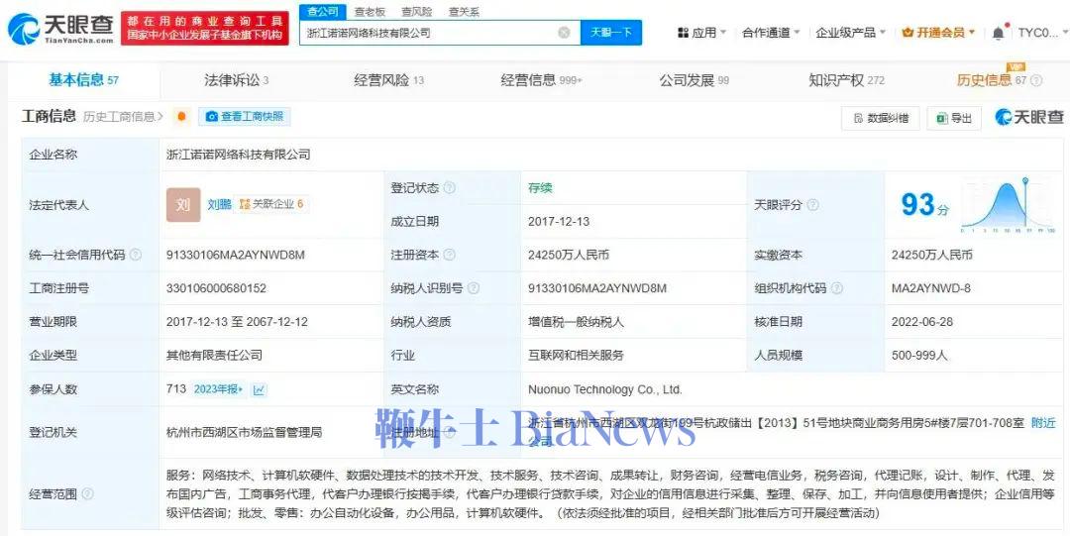Select the 查老板 search tab

click(x=370, y=12)
